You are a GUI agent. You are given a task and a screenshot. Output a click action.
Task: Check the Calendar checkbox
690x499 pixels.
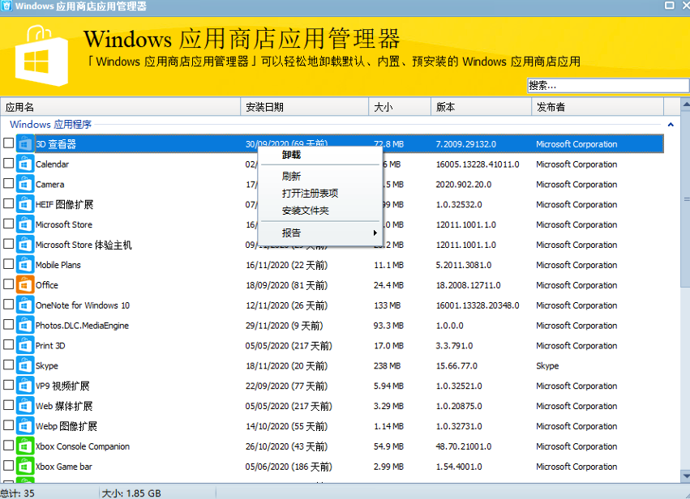(8, 163)
